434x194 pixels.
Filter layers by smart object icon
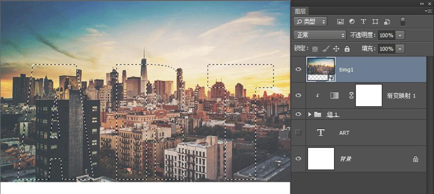pos(387,22)
